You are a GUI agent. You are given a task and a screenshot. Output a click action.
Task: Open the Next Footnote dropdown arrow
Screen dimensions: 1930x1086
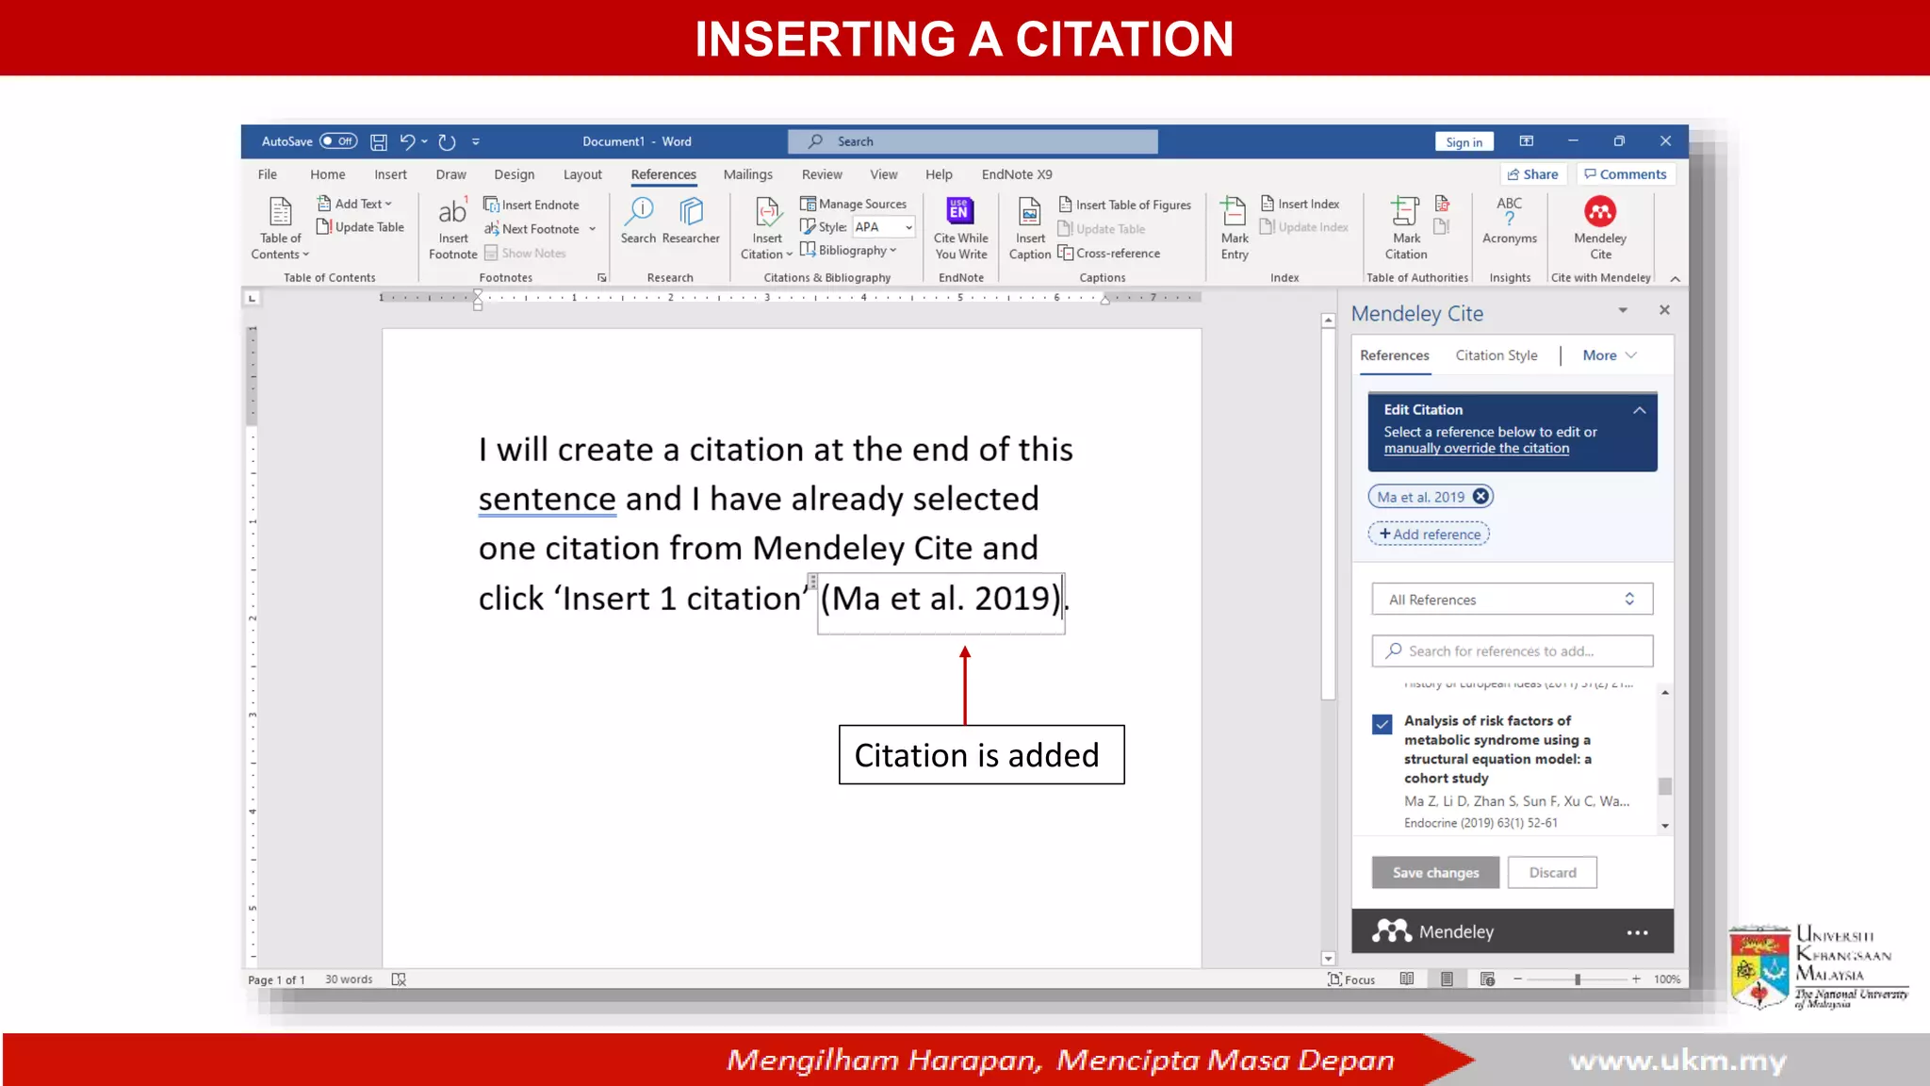point(593,229)
